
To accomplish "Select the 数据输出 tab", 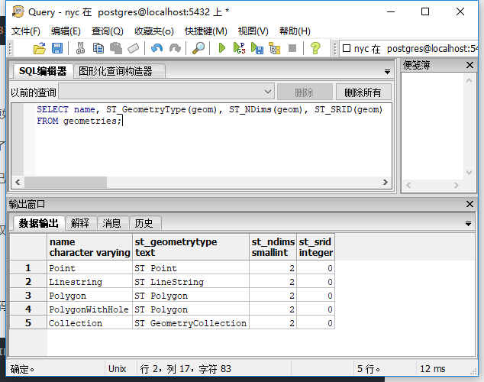I will coord(39,223).
